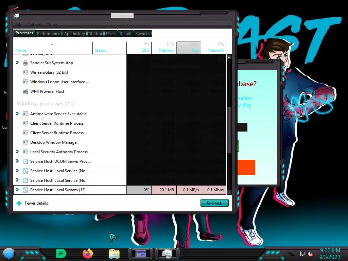This screenshot has height=261, width=348.
Task: Open the Start orb on taskbar
Action: [x=8, y=254]
